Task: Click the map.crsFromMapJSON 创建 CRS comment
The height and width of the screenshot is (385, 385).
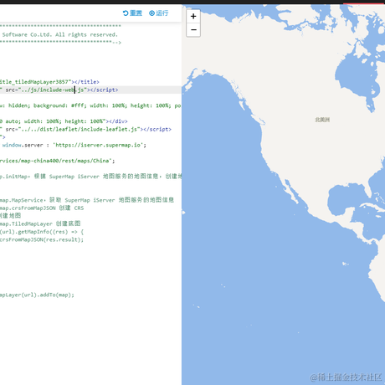Action: 42,208
